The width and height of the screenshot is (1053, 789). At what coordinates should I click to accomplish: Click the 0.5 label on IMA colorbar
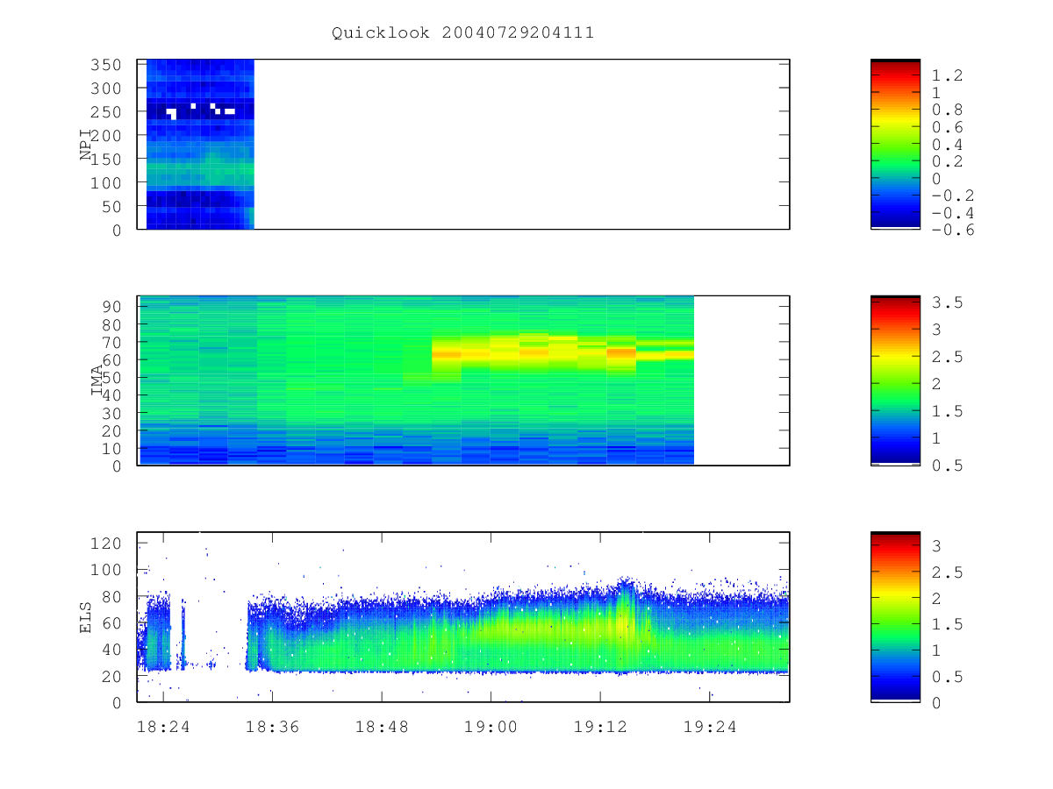948,466
